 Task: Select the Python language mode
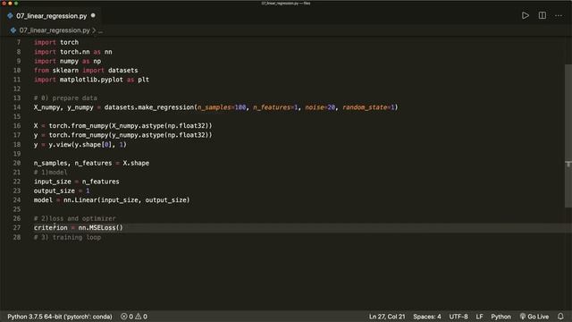coord(500,317)
